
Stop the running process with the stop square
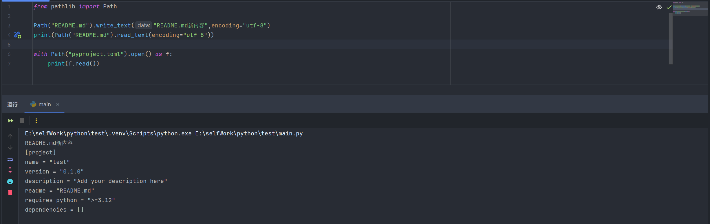point(22,121)
